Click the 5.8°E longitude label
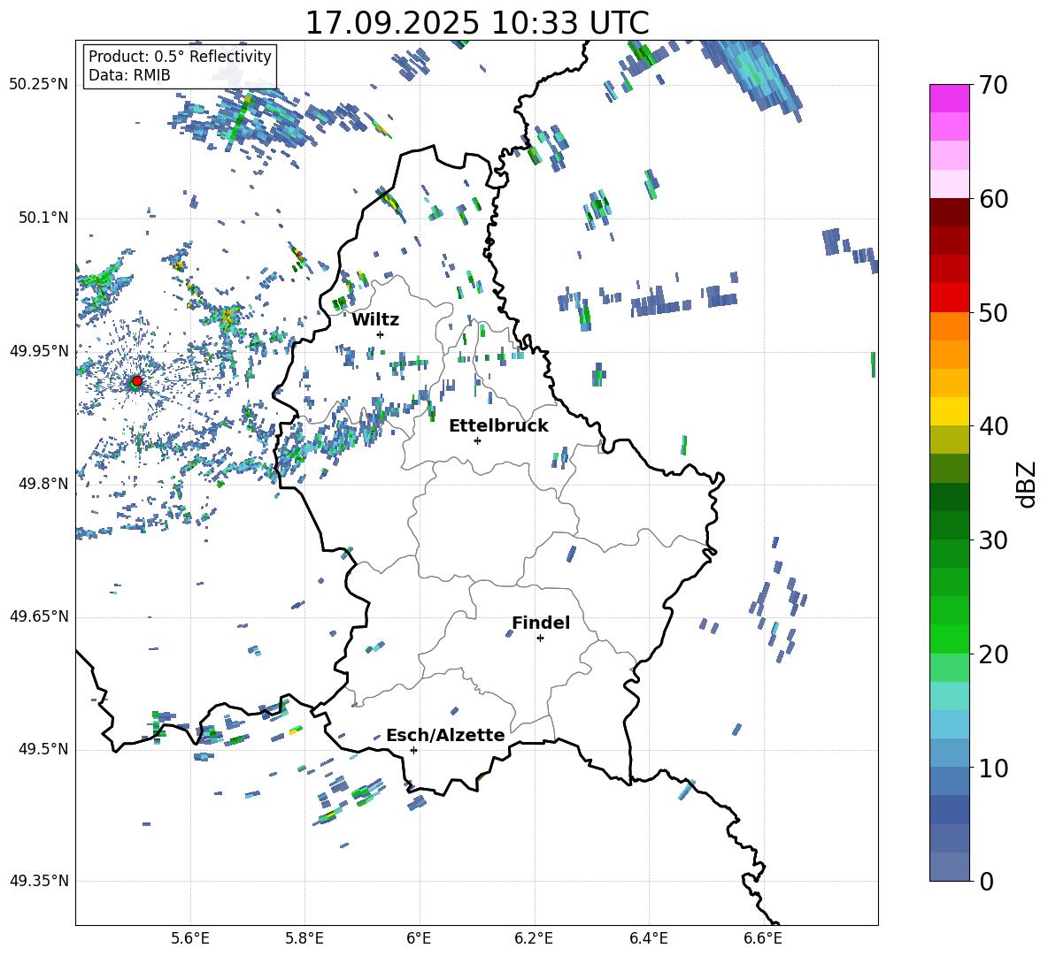 click(304, 938)
